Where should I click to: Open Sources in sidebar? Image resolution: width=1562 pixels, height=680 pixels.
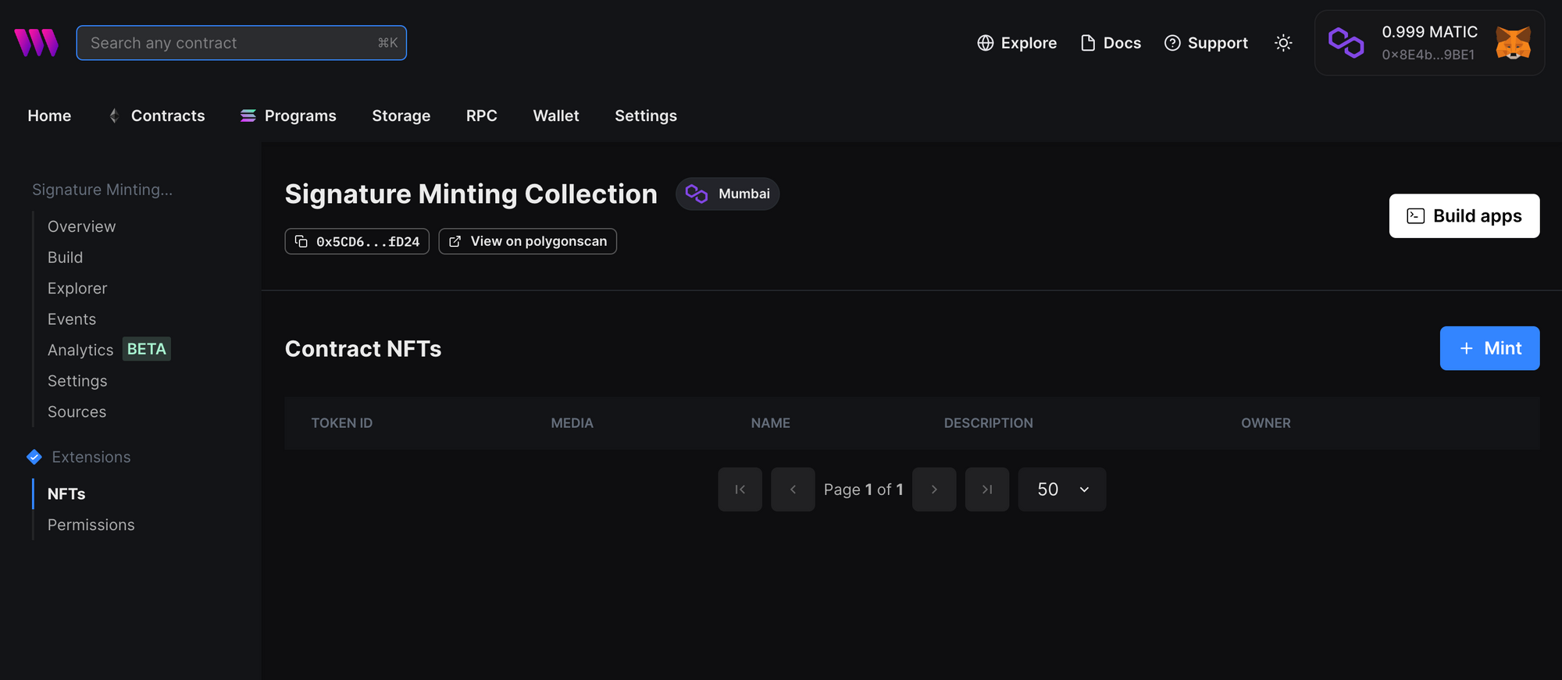(x=77, y=412)
